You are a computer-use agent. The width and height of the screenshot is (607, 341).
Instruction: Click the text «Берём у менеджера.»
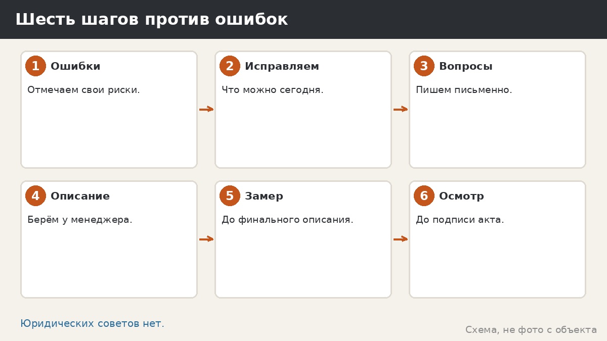(x=80, y=220)
